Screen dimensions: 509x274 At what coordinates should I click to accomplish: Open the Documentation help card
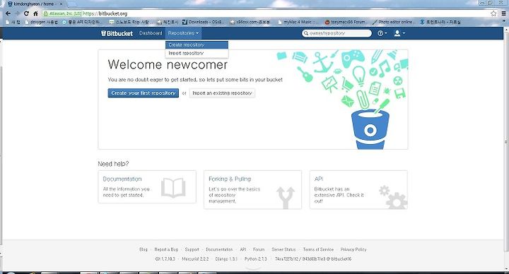tap(147, 186)
